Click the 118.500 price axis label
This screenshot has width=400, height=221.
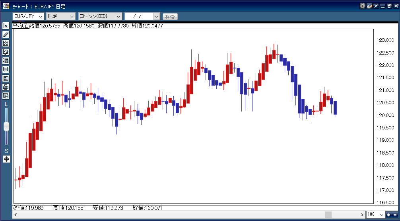(x=385, y=153)
